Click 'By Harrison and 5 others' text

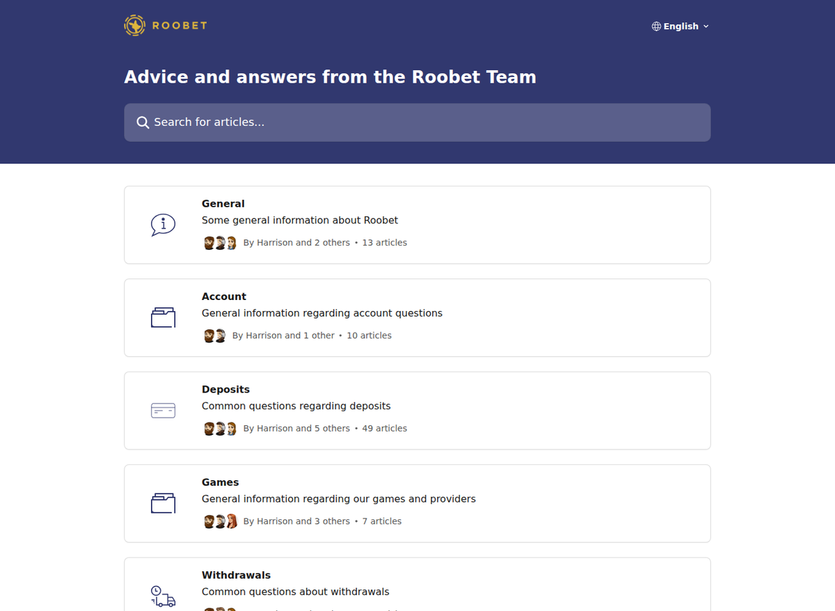click(x=296, y=429)
